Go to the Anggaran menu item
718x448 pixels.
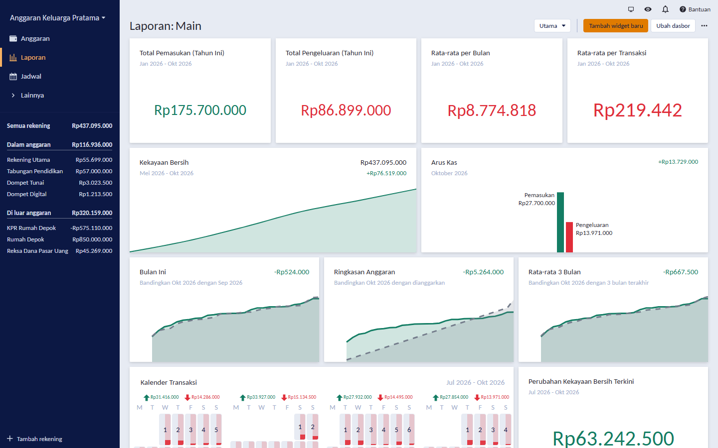click(x=60, y=38)
